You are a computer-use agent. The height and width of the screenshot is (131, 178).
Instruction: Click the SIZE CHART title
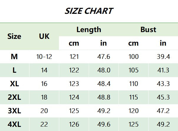point(89,11)
